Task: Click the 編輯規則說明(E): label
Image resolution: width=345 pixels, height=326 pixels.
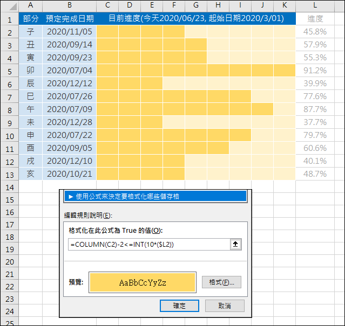Action: [x=88, y=216]
